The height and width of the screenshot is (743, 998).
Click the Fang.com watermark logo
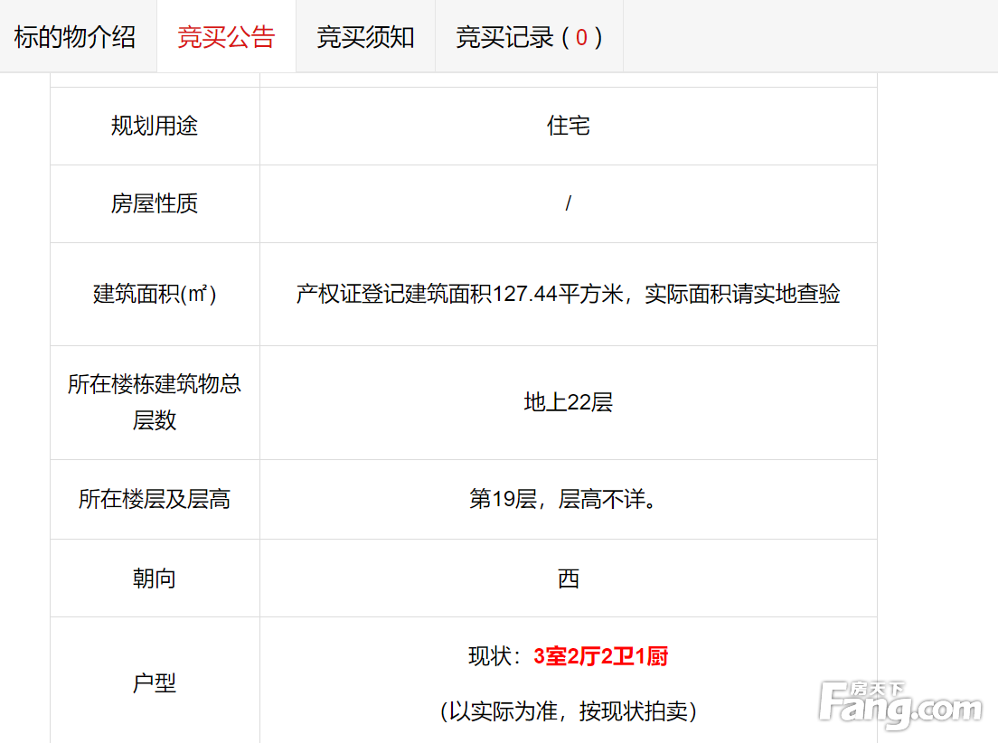[900, 705]
